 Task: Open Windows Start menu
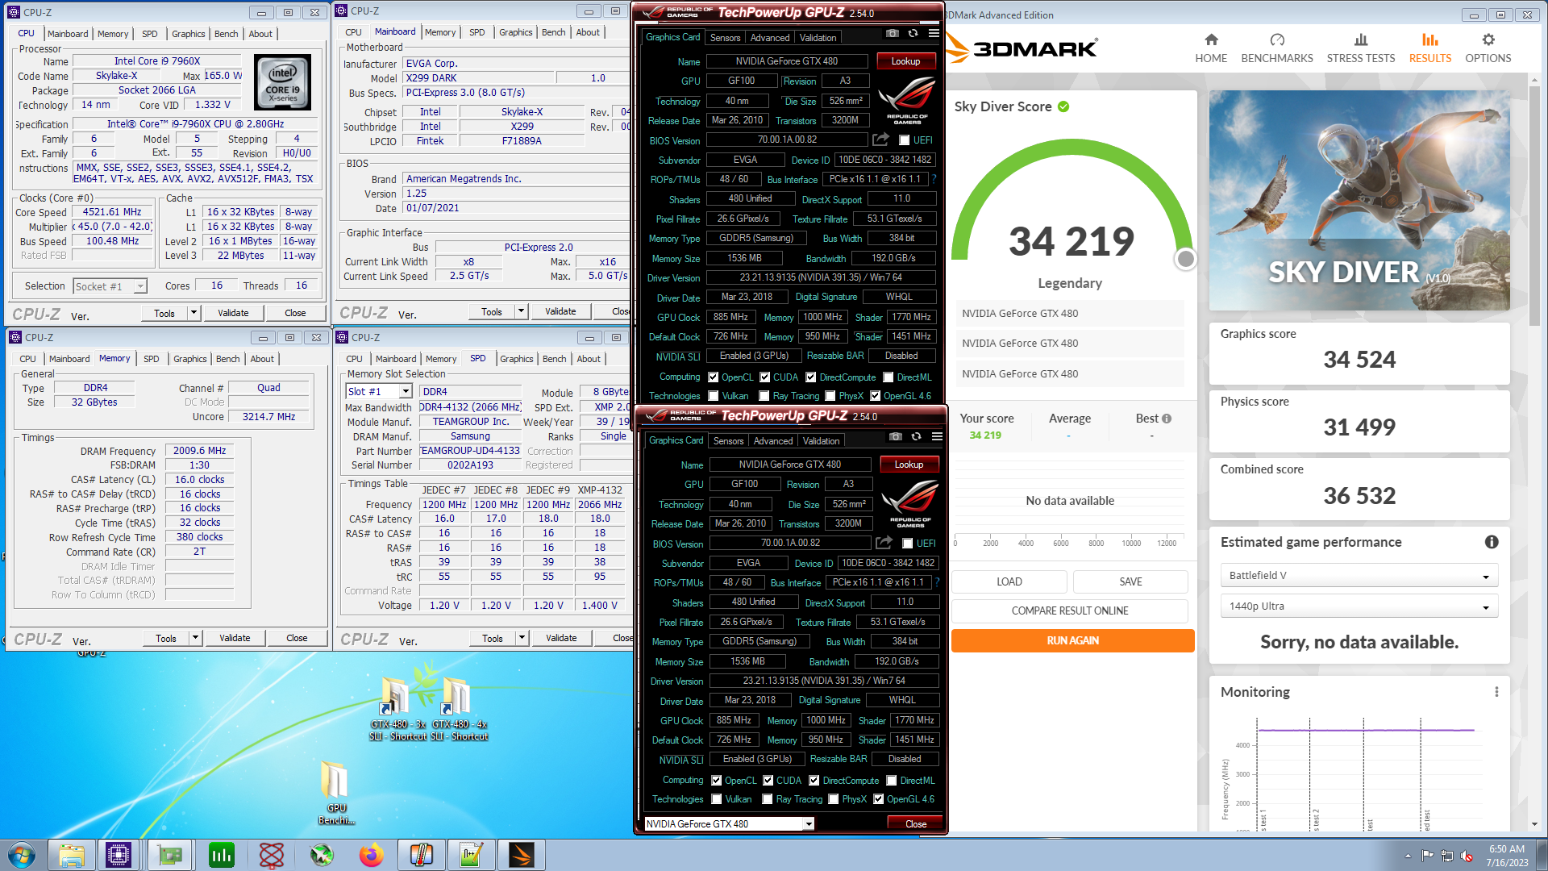coord(22,855)
